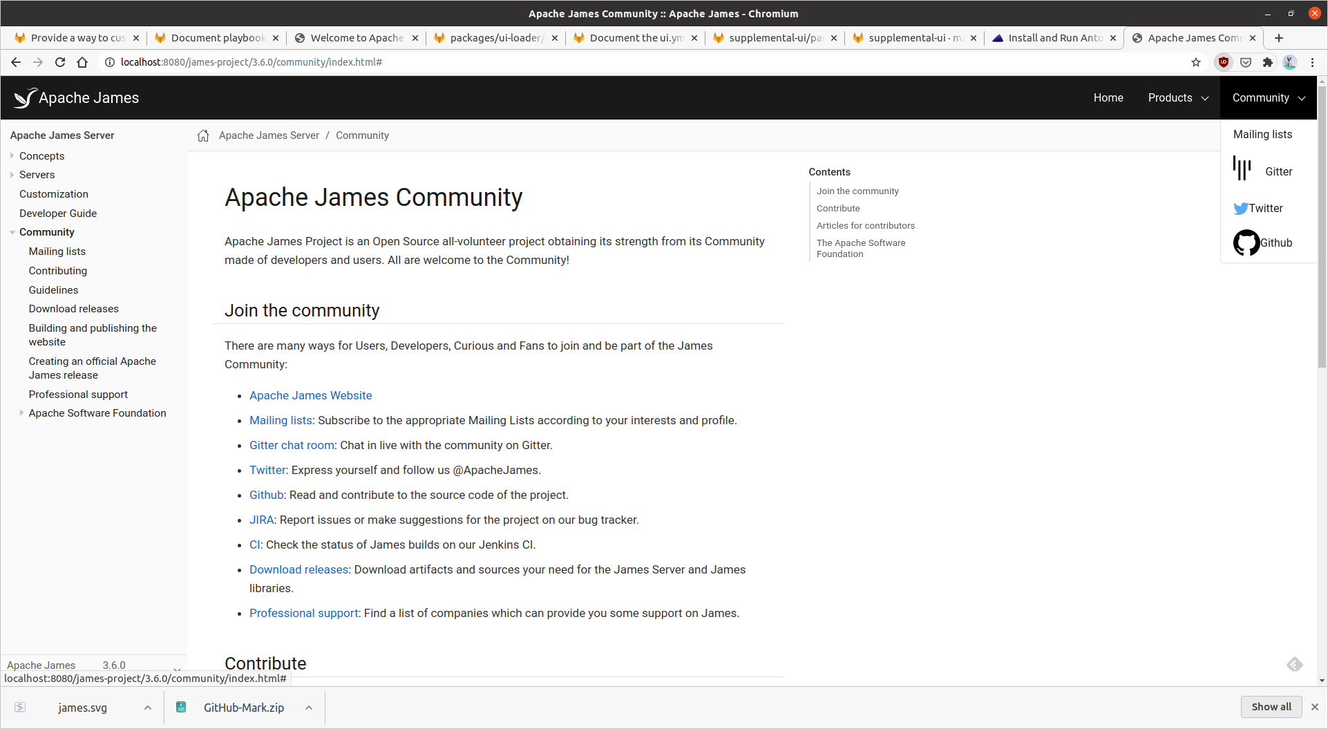Click the scrollbar down arrow

pos(1322,680)
